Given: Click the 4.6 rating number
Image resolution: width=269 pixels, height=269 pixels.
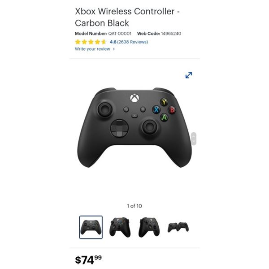Looking at the screenshot, I should pyautogui.click(x=113, y=42).
